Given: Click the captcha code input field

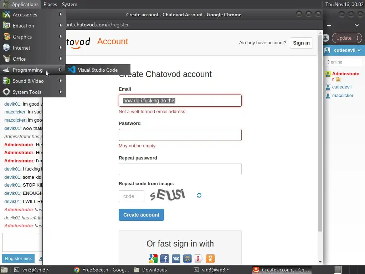Looking at the screenshot, I should [x=131, y=196].
